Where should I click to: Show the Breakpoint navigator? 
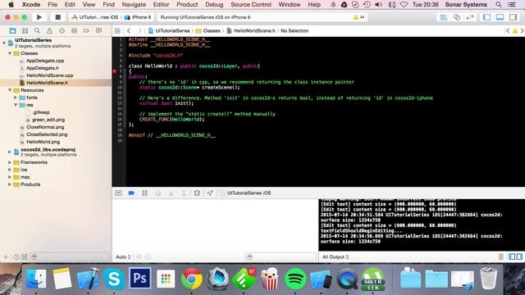pyautogui.click(x=86, y=31)
